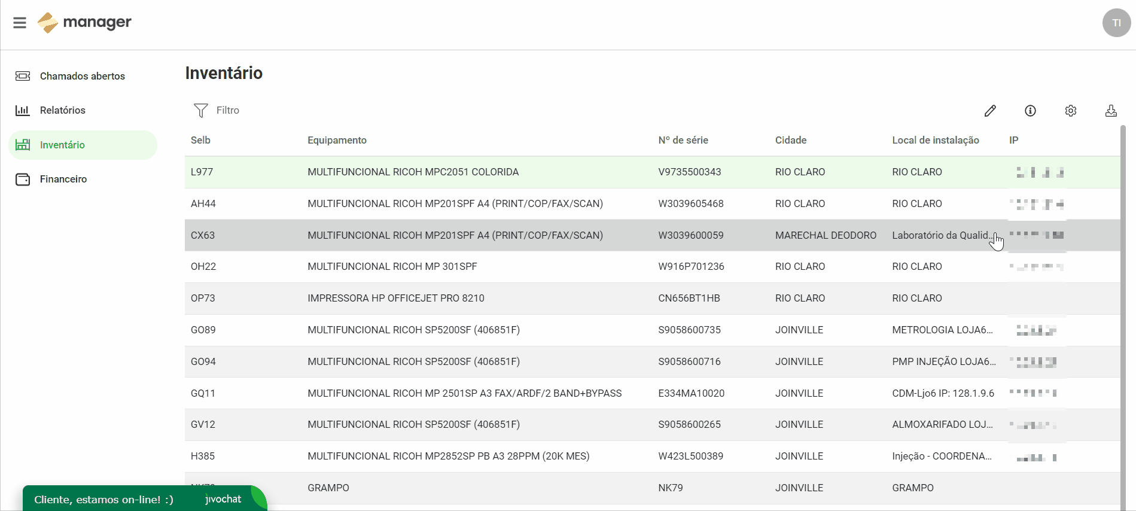Select row with Selb L977
Screen dimensions: 1136x511
coord(652,172)
